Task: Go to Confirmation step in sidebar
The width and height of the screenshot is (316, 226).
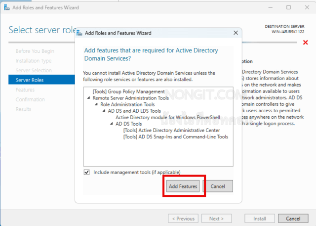Action: [30, 99]
